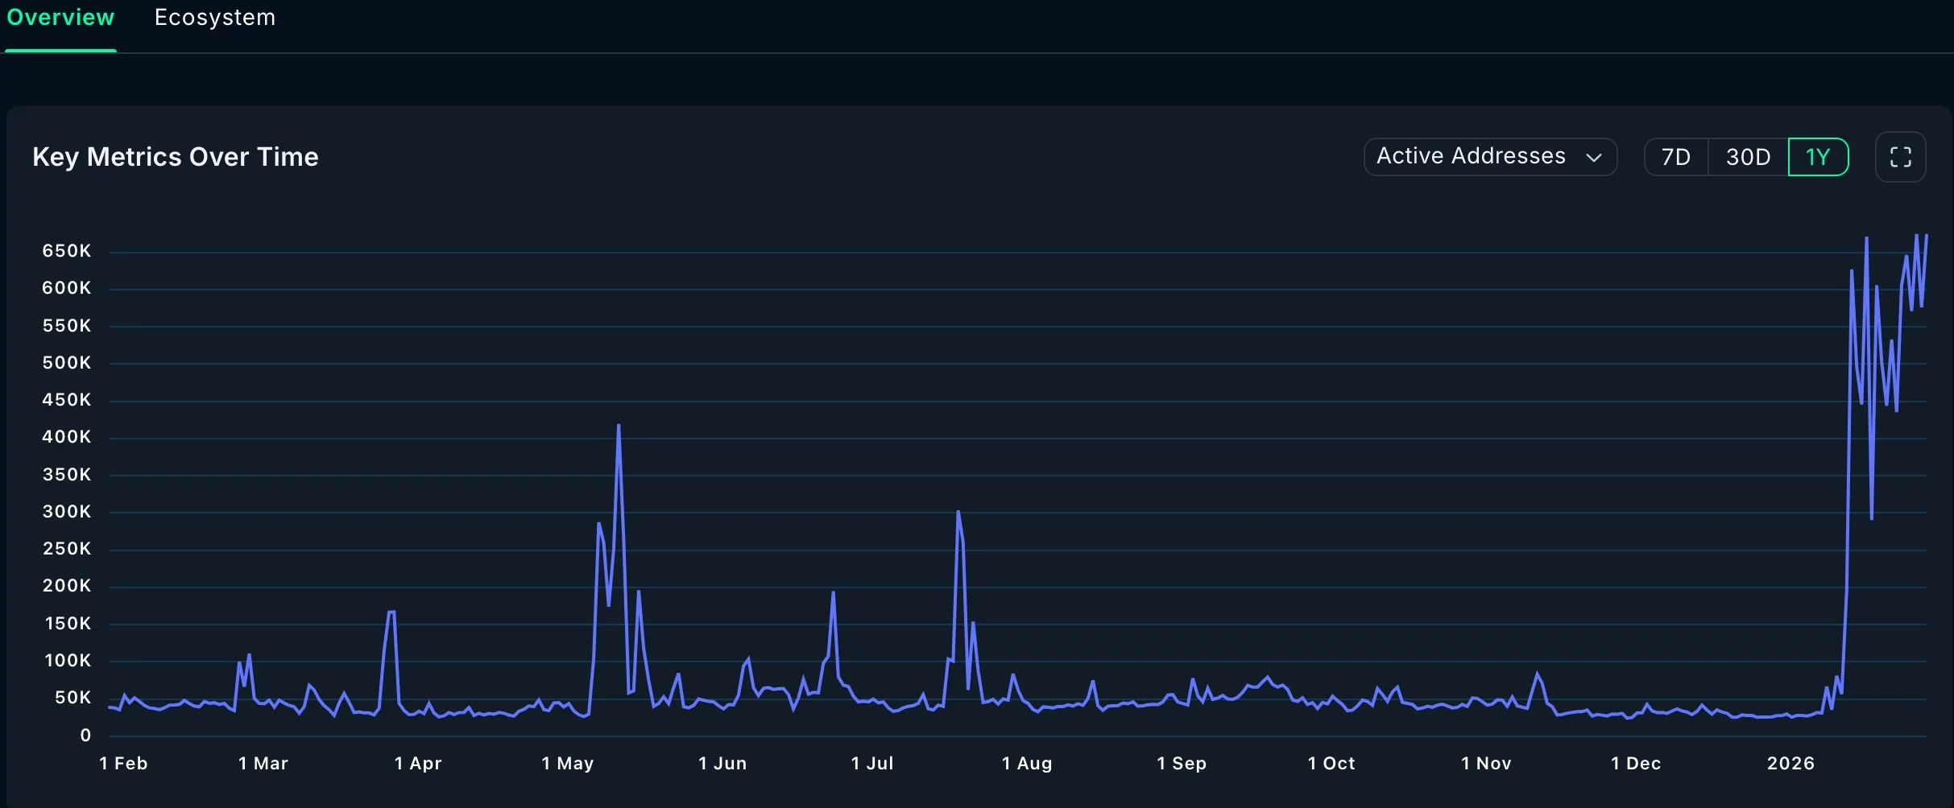This screenshot has width=1954, height=808.
Task: Click the 300K y-axis label
Action: [67, 512]
